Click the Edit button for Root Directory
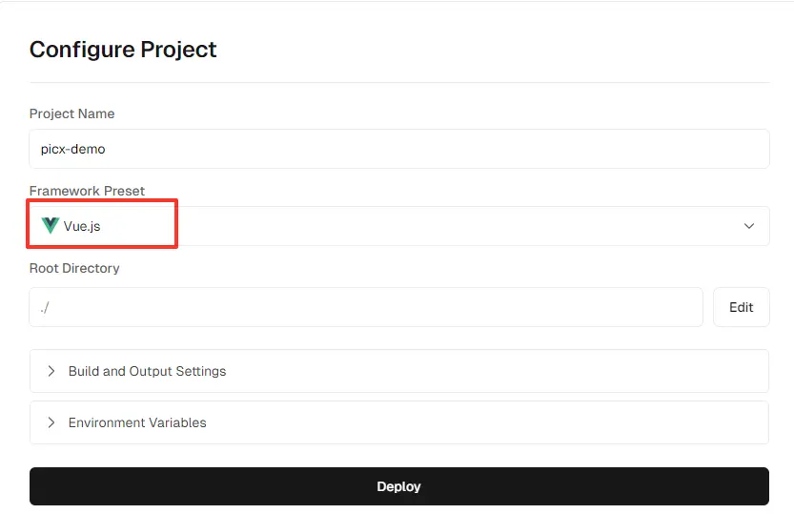794x514 pixels. click(x=741, y=307)
